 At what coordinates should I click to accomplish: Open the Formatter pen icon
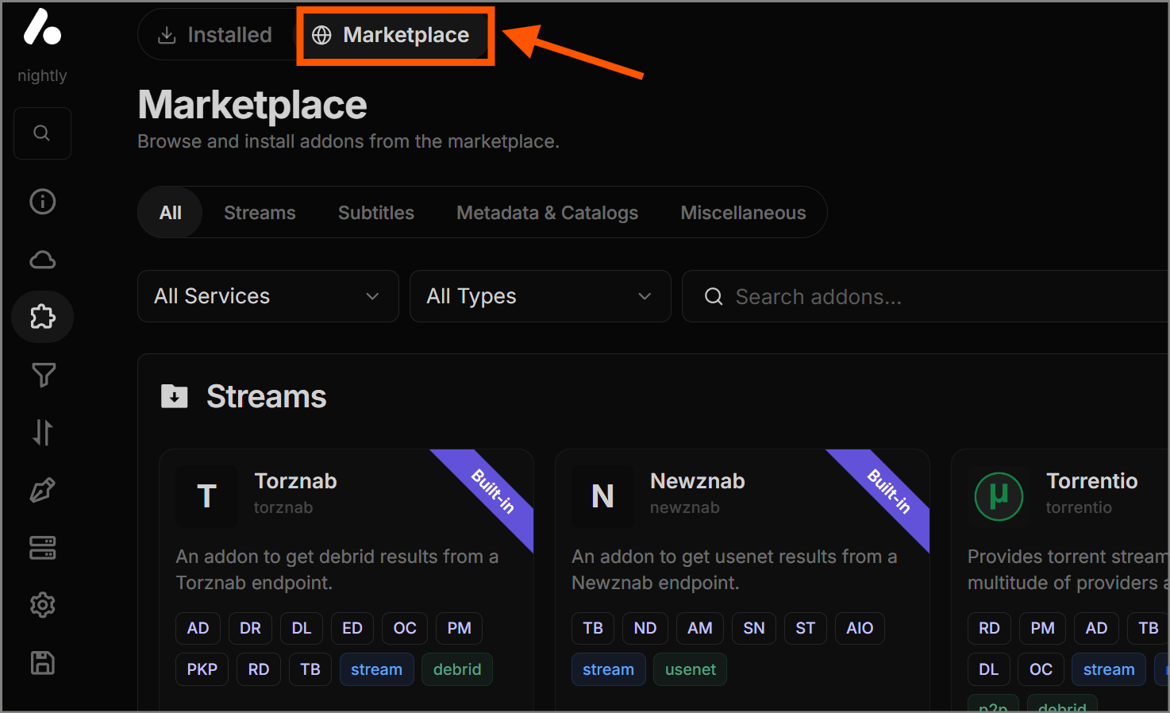[x=42, y=490]
